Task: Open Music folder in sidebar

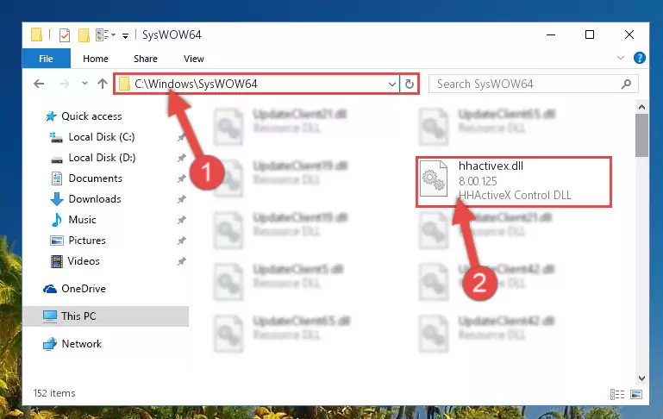Action: (82, 220)
